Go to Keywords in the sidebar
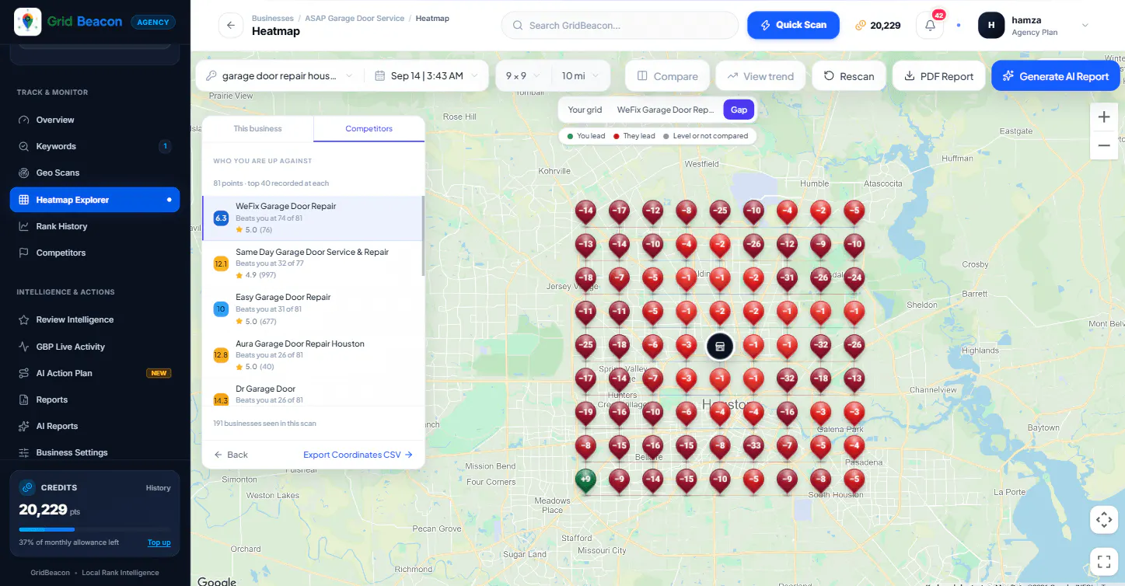 pos(95,146)
